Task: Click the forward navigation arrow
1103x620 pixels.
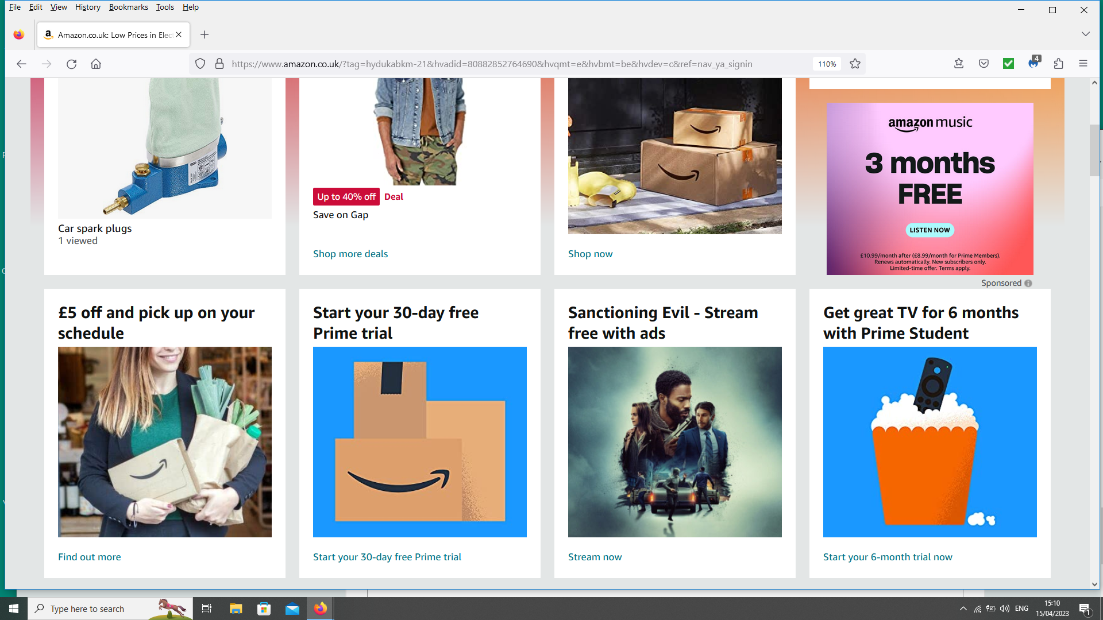Action: (x=47, y=64)
